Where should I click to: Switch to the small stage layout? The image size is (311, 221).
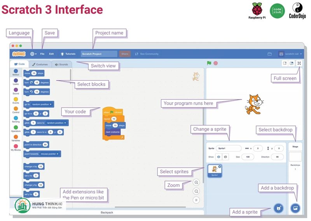point(285,63)
